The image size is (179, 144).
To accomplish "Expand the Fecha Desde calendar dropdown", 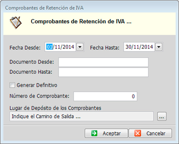I will coord(80,47).
